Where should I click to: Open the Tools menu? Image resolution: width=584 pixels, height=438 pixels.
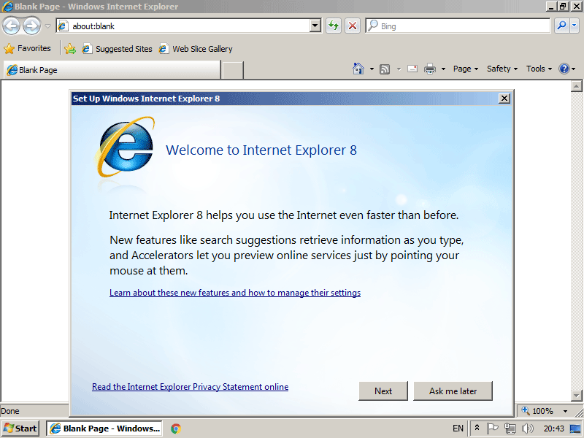click(539, 69)
